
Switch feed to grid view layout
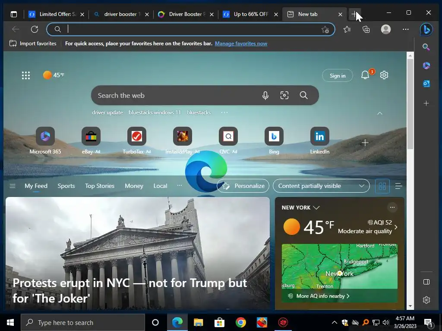click(382, 186)
